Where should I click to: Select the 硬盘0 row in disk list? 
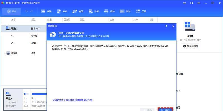(x=24, y=29)
